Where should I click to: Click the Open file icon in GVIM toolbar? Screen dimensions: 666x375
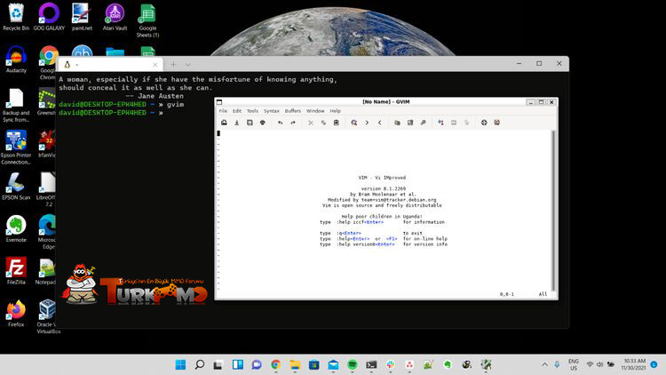224,123
